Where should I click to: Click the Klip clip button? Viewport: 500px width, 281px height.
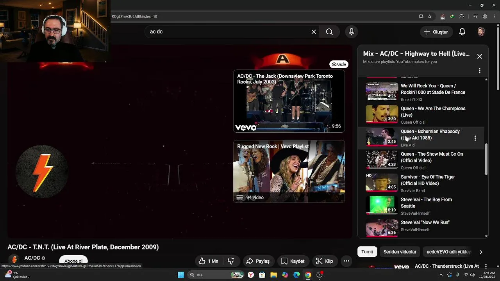point(324,261)
